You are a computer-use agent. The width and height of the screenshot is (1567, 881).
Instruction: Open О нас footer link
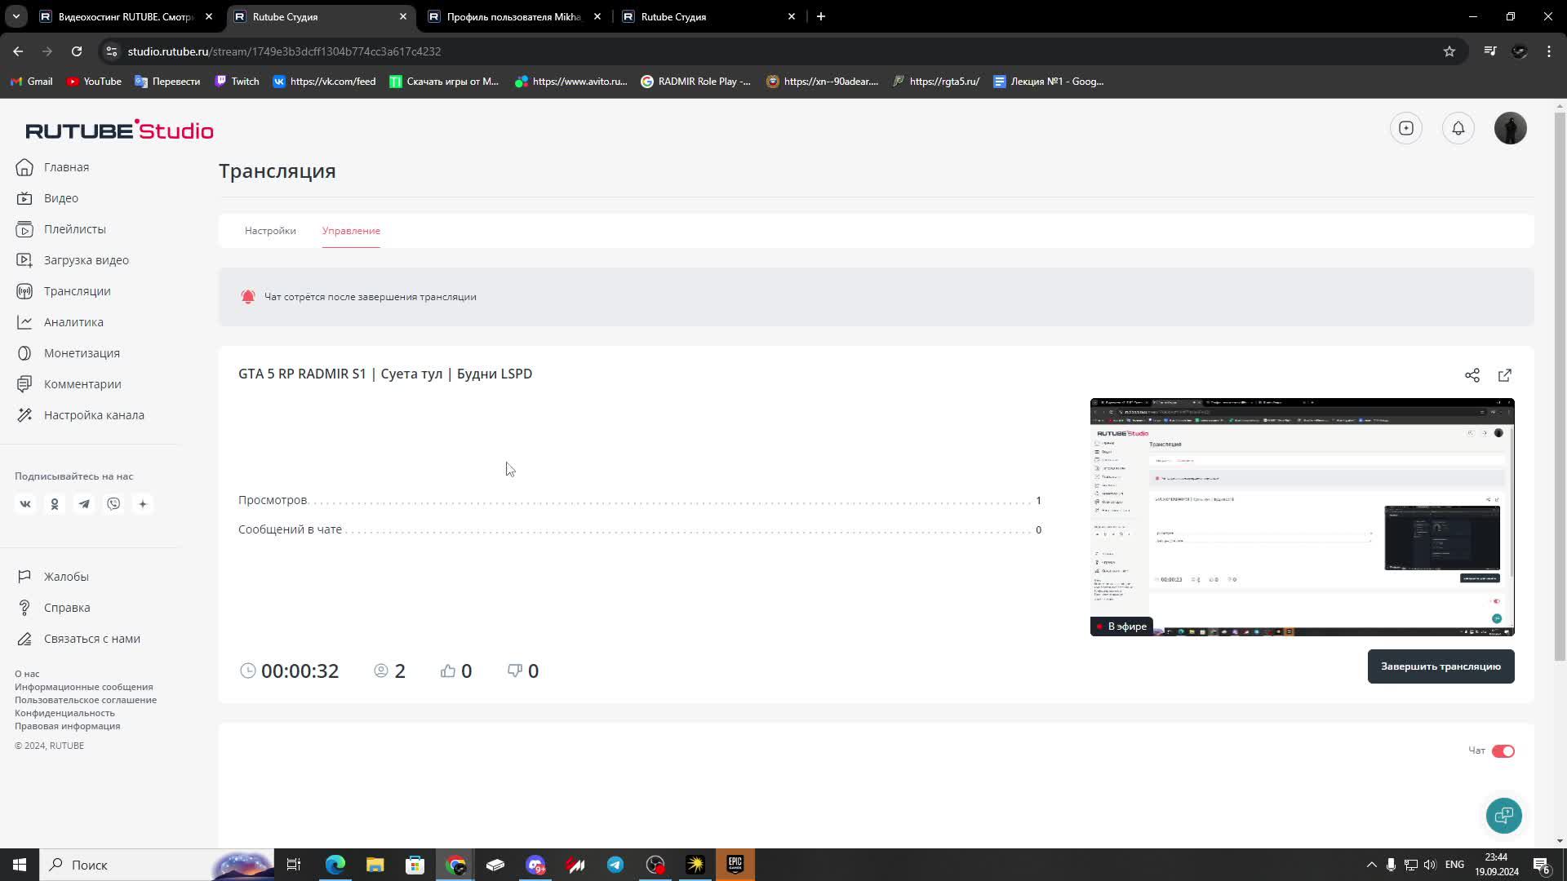click(27, 674)
